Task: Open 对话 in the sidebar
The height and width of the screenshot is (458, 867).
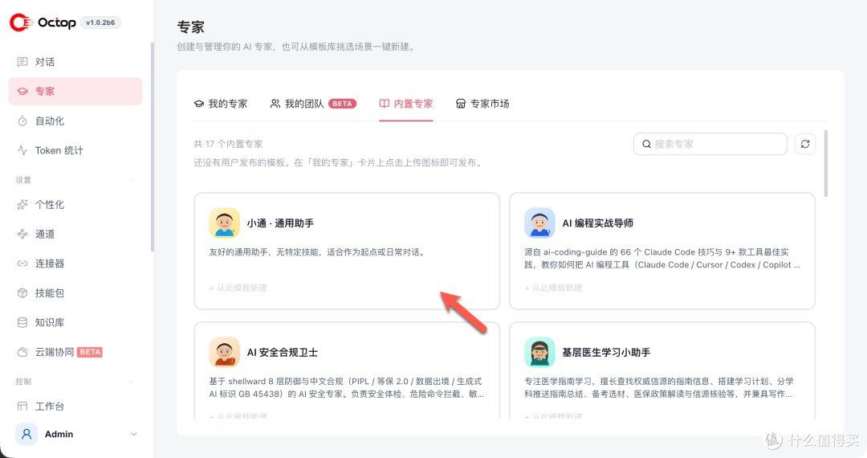Action: tap(75, 62)
